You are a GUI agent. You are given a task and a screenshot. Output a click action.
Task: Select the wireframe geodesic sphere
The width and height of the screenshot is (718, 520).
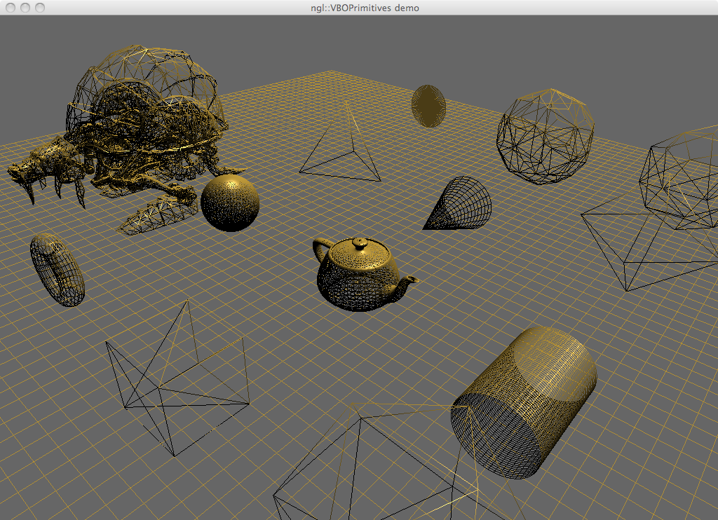click(x=546, y=137)
